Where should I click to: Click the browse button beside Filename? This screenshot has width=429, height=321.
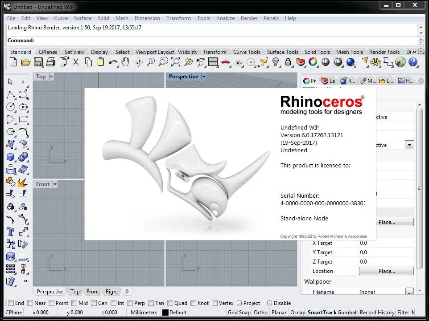pos(409,292)
